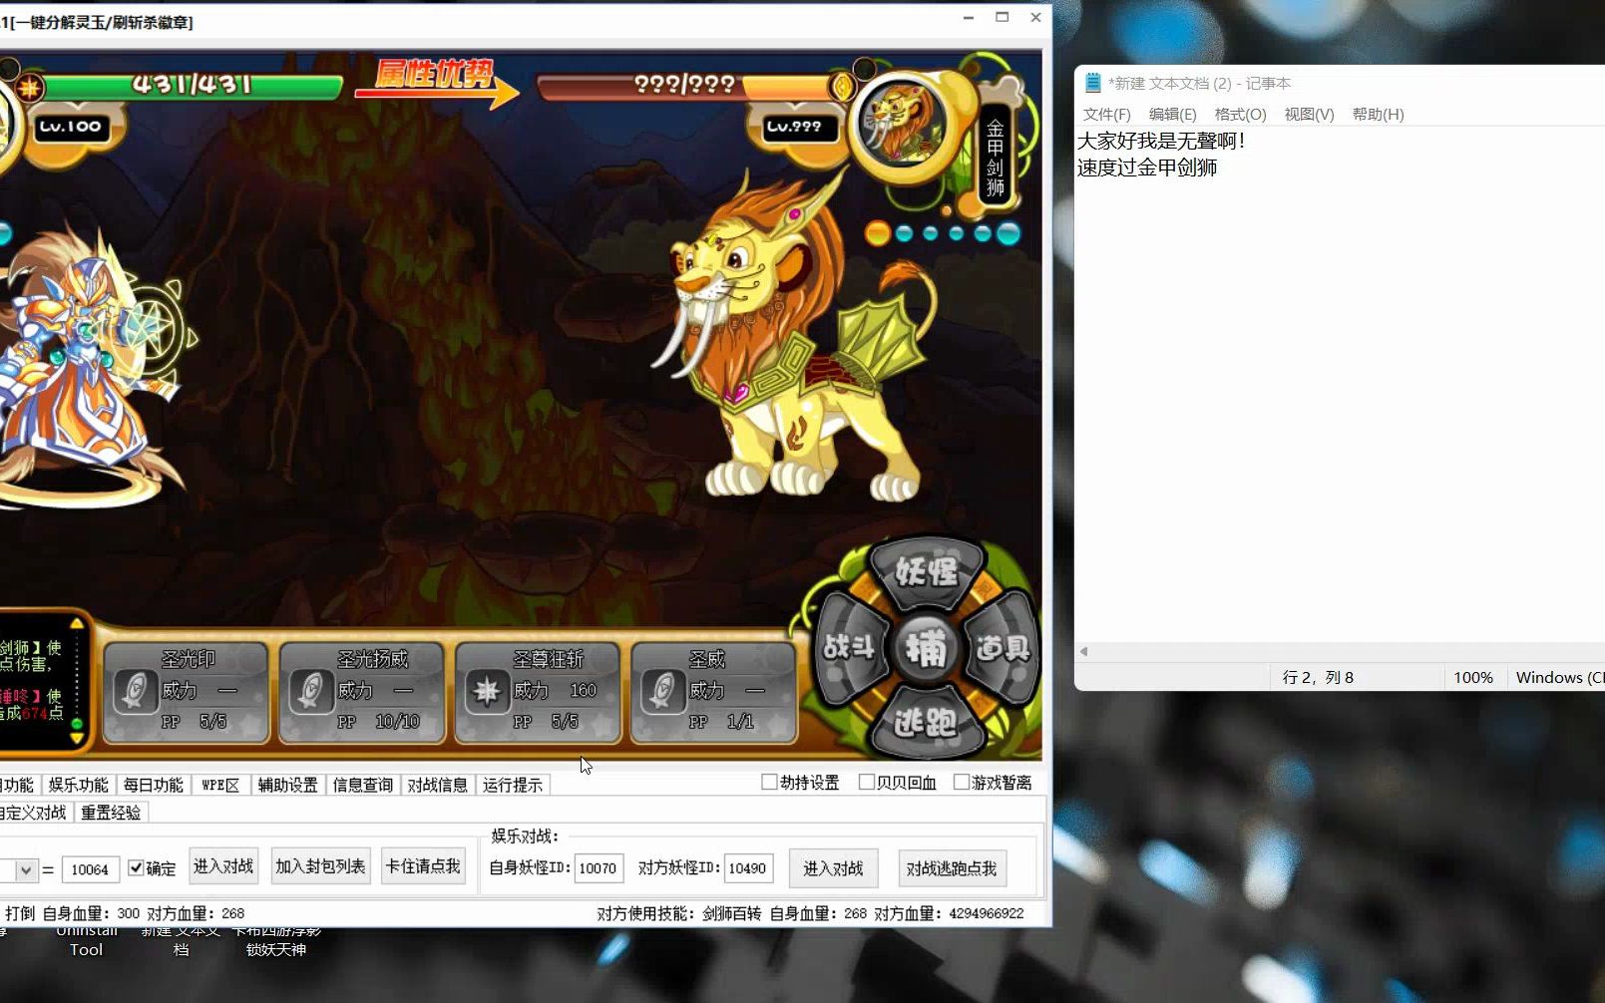
Task: Open the 道具 items button
Action: (x=1003, y=649)
